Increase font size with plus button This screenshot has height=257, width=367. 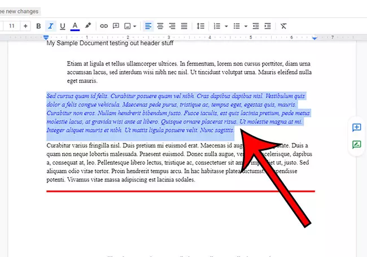point(25,26)
